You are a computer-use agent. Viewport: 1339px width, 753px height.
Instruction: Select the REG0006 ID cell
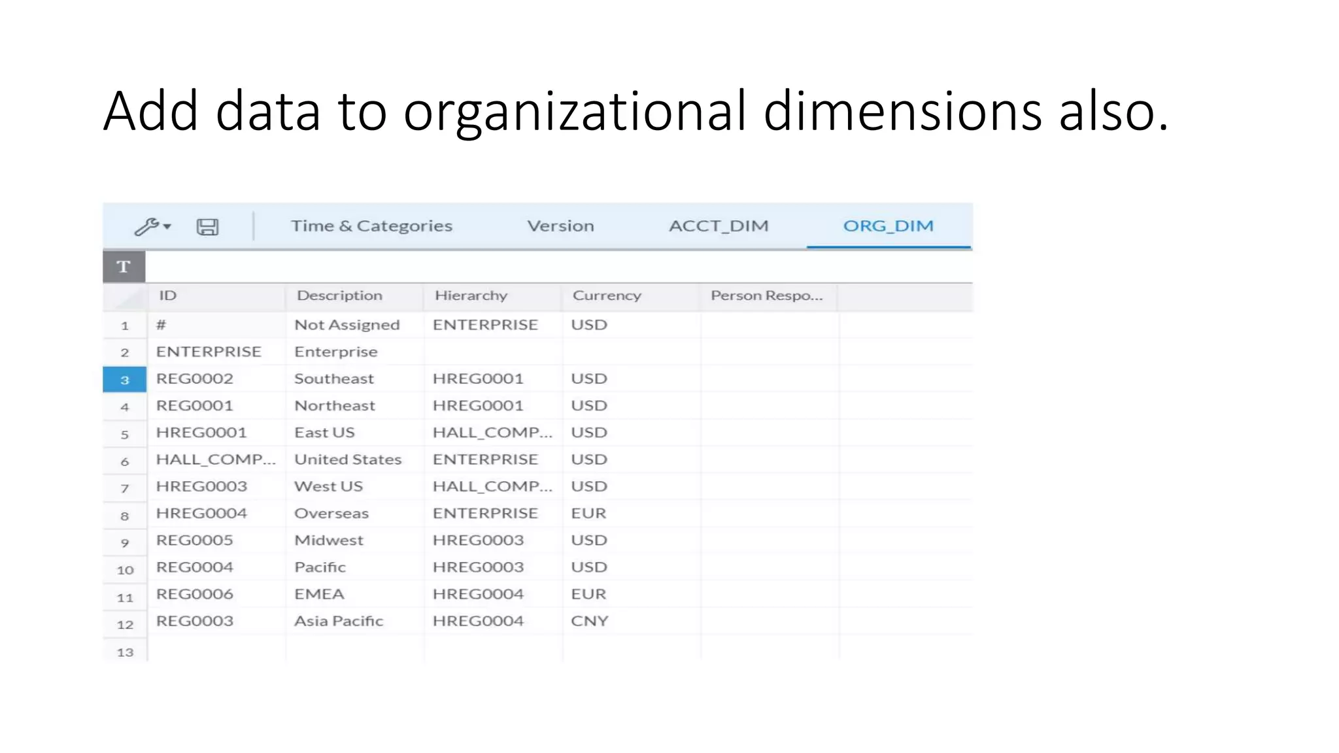tap(216, 594)
